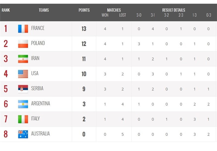Click the RESULT DETAILS header
The width and height of the screenshot is (217, 151).
click(174, 10)
